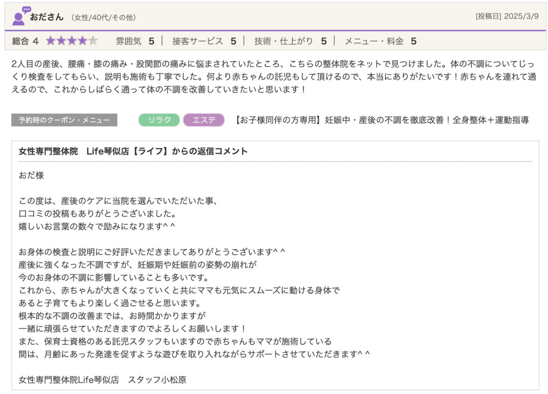This screenshot has height=394, width=548.
Task: Click the 接客サービス 5 rating
Action: [x=204, y=41]
